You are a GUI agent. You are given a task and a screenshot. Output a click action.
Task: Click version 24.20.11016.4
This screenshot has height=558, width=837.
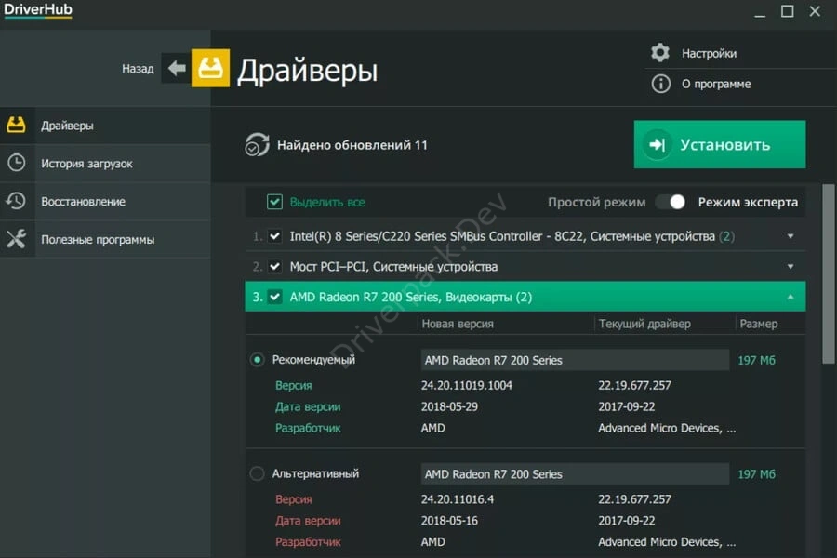[457, 499]
